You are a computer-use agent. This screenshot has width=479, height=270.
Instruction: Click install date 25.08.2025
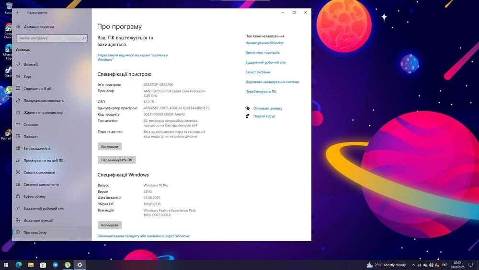point(152,198)
